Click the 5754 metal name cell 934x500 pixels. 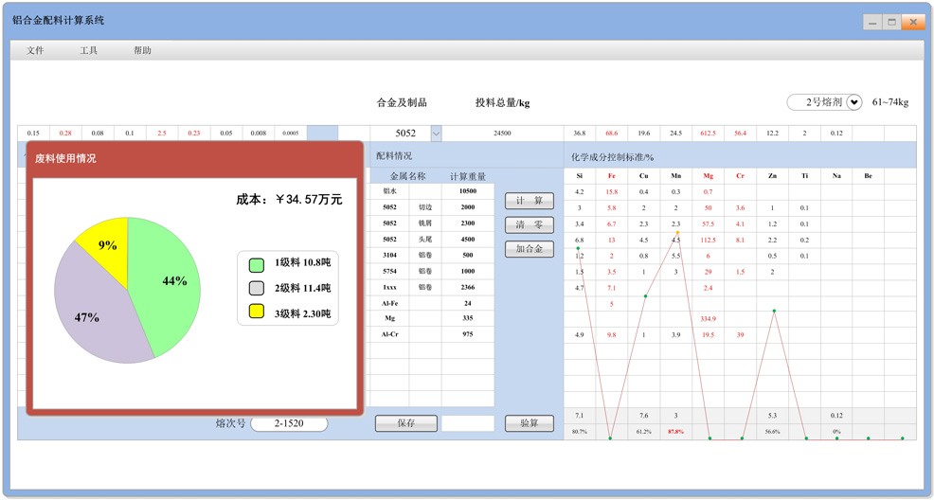click(x=389, y=272)
